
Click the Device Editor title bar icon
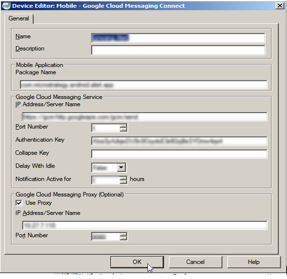click(6, 6)
